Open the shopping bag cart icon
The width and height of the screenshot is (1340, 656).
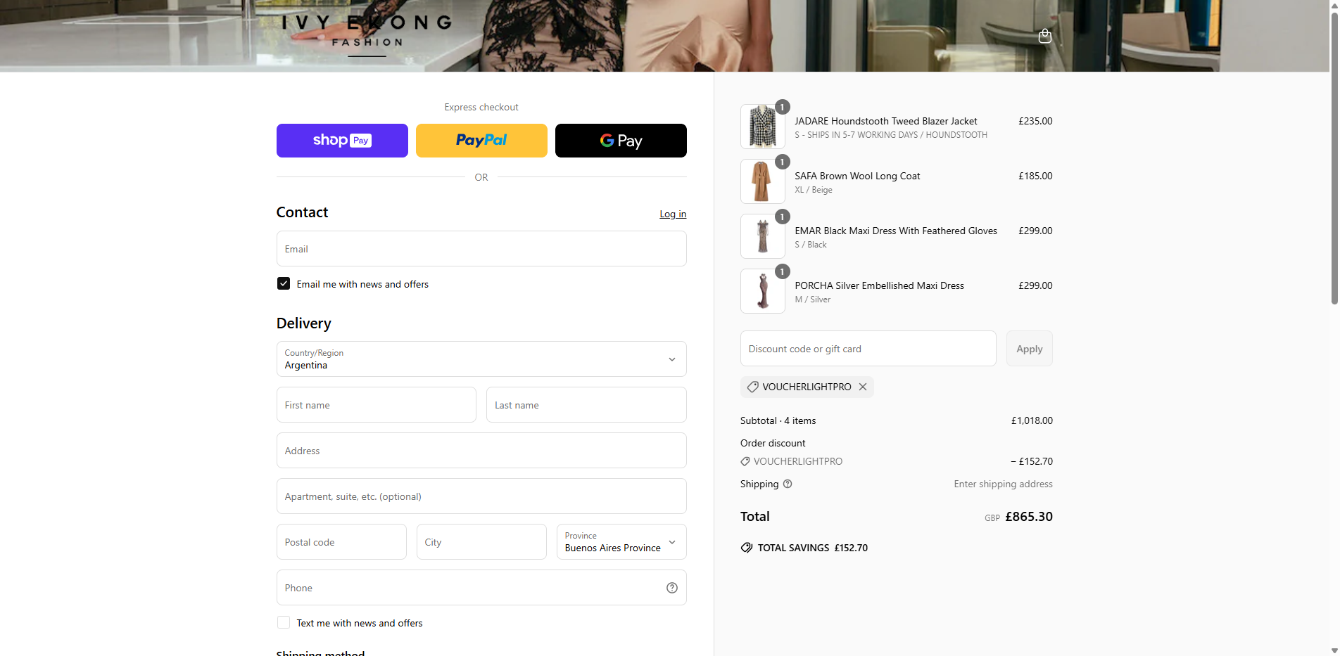1045,36
